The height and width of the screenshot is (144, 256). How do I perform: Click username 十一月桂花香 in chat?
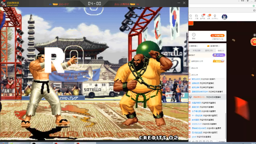tap(197, 116)
